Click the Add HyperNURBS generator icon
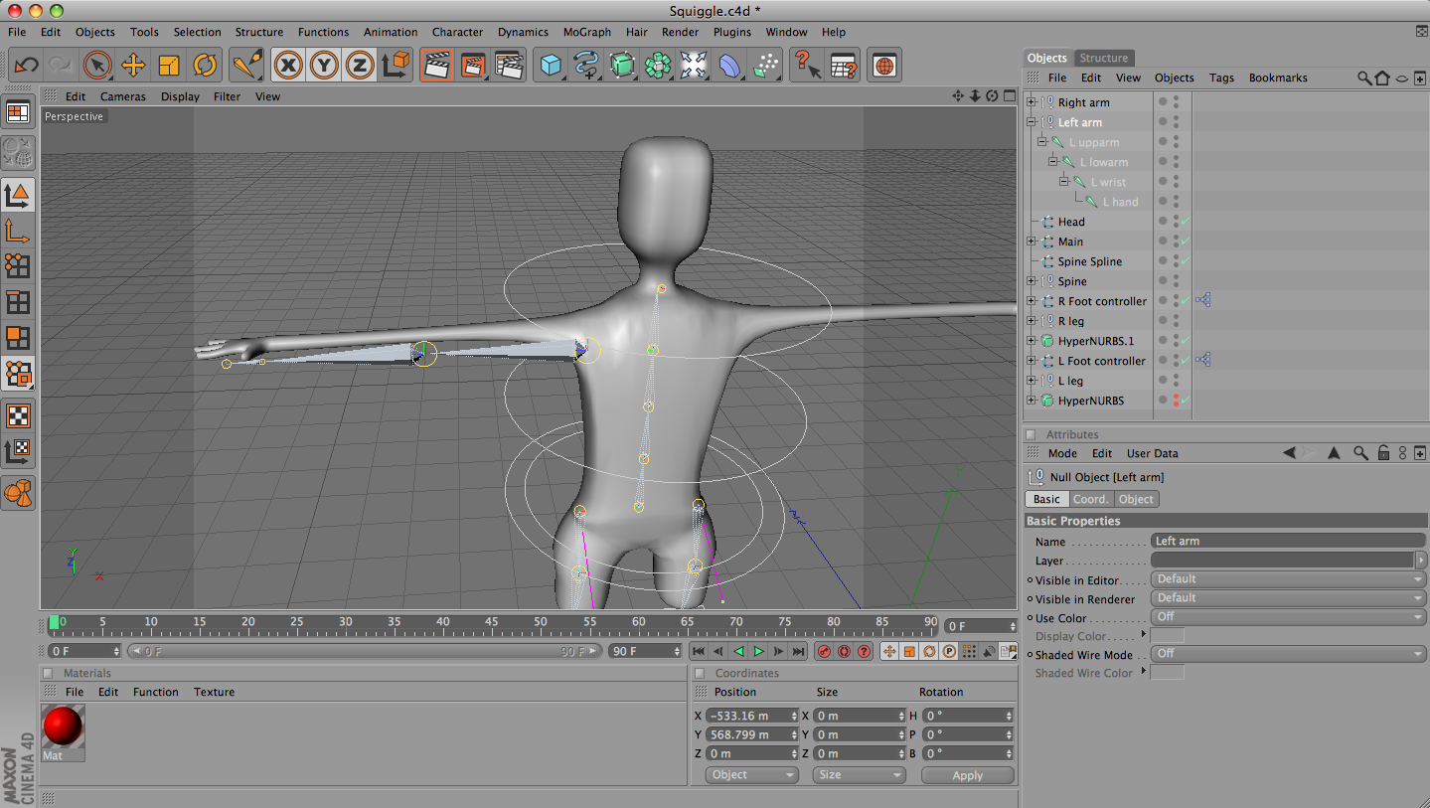The image size is (1430, 808). [x=623, y=64]
